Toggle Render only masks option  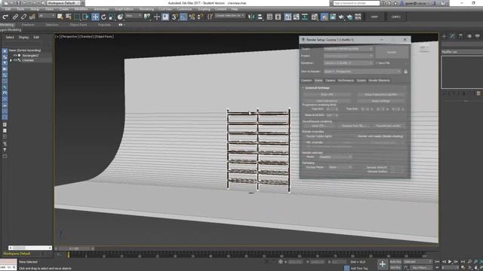(380, 136)
